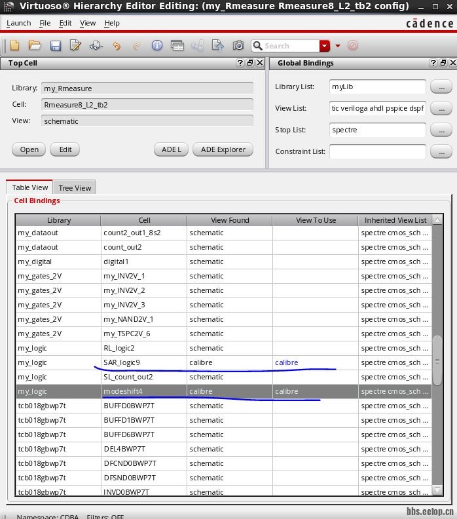Click the Cell Bindings vertical scrollbar thumb
The image size is (457, 519).
[437, 360]
